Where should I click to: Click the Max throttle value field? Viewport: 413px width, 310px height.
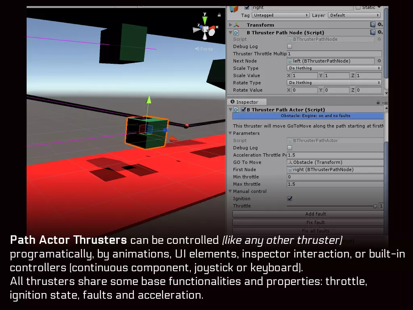[x=335, y=184]
